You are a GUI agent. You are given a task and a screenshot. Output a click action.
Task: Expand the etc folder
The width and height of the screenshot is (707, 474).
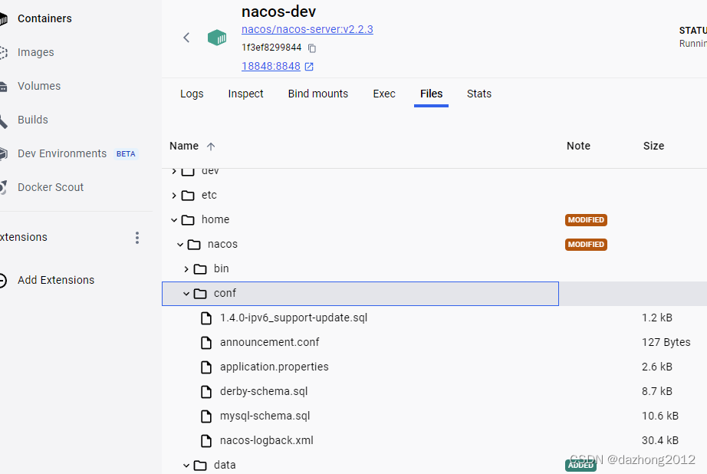coord(174,195)
